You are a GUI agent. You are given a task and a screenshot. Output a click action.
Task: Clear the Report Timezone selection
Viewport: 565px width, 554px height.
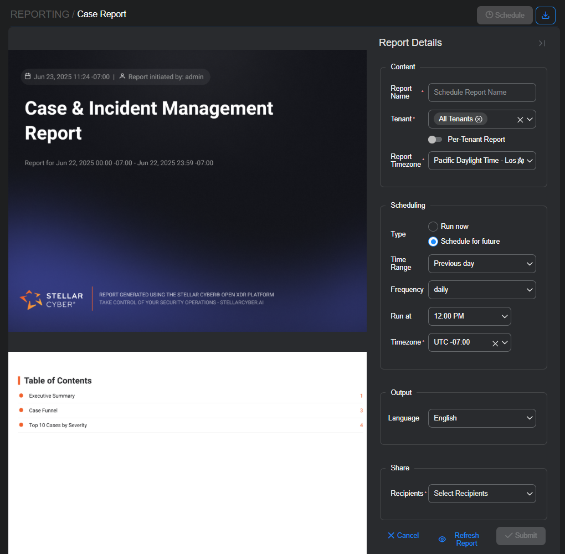520,161
